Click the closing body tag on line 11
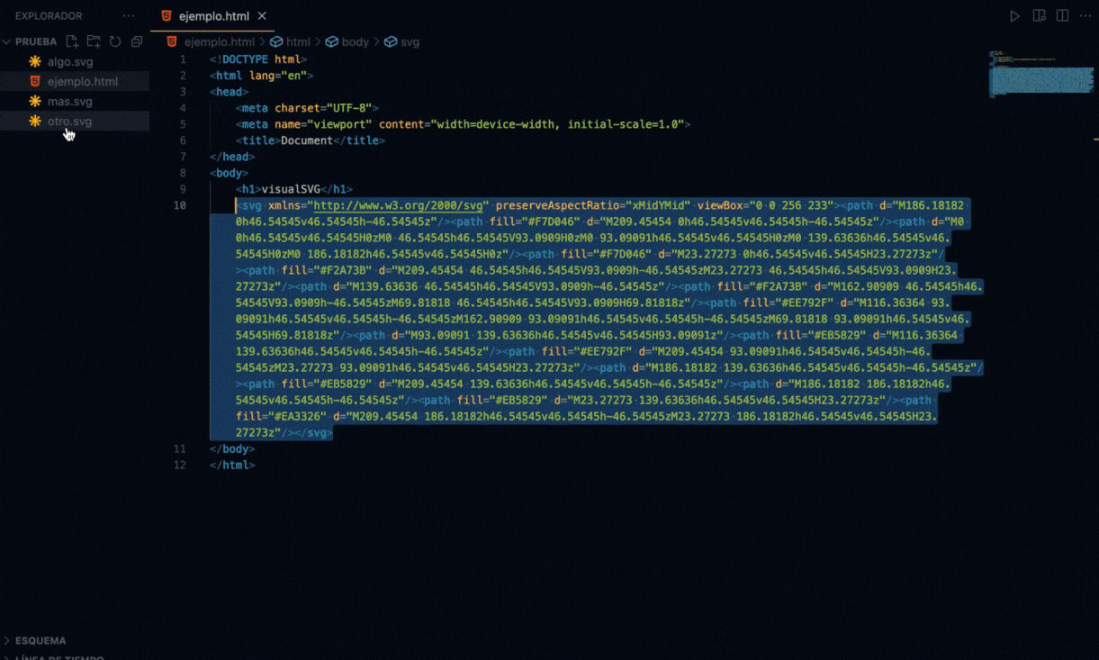Viewport: 1099px width, 660px height. [232, 448]
